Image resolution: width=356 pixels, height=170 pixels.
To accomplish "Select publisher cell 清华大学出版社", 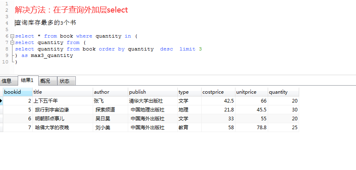I will point(153,101).
